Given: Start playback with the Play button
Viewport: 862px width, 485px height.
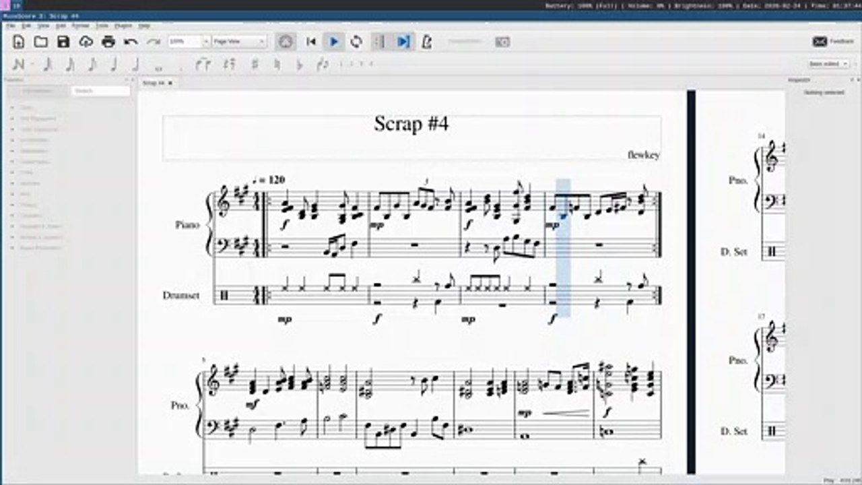Looking at the screenshot, I should (x=334, y=42).
